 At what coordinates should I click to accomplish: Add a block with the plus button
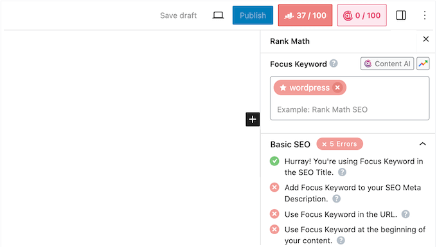253,120
